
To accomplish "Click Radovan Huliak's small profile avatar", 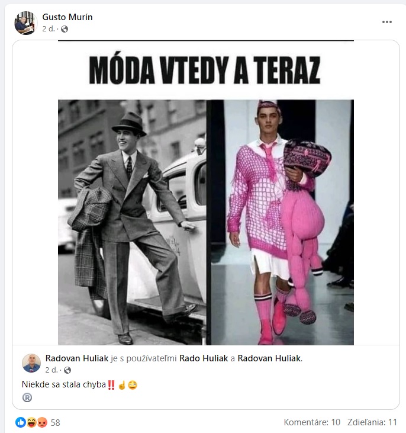I will 31,363.
